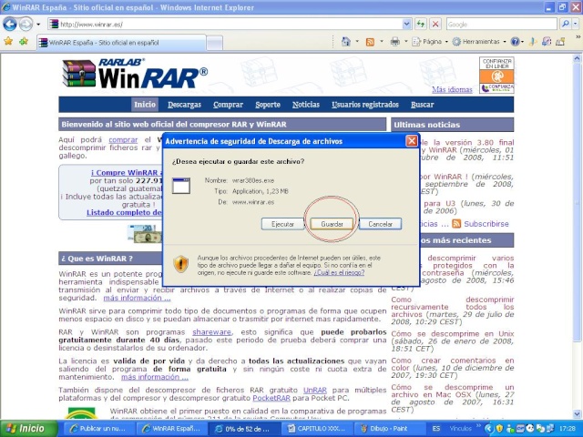583x437 pixels.
Task: Click the address bar with www.winrar.es
Action: point(225,25)
